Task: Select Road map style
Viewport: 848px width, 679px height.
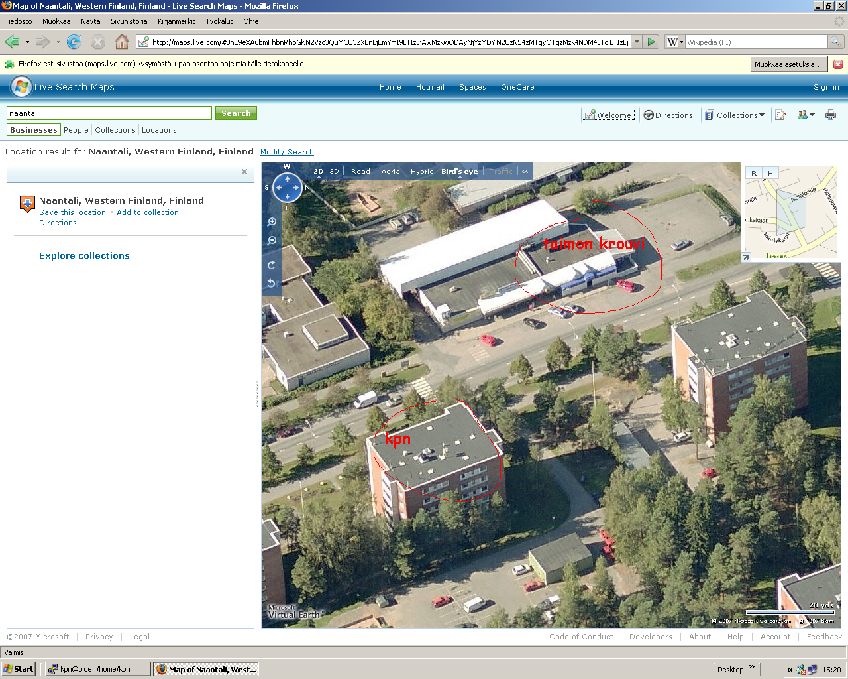Action: (360, 171)
